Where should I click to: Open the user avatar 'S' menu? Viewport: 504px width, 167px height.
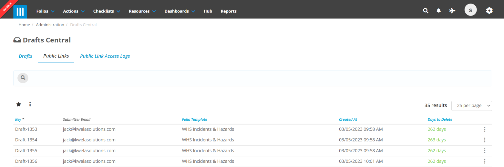pyautogui.click(x=470, y=10)
